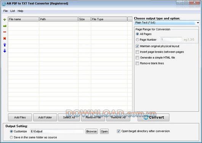Start conversion with the Convert button
Image resolution: width=202 pixels, height=143 pixels.
pos(154,117)
